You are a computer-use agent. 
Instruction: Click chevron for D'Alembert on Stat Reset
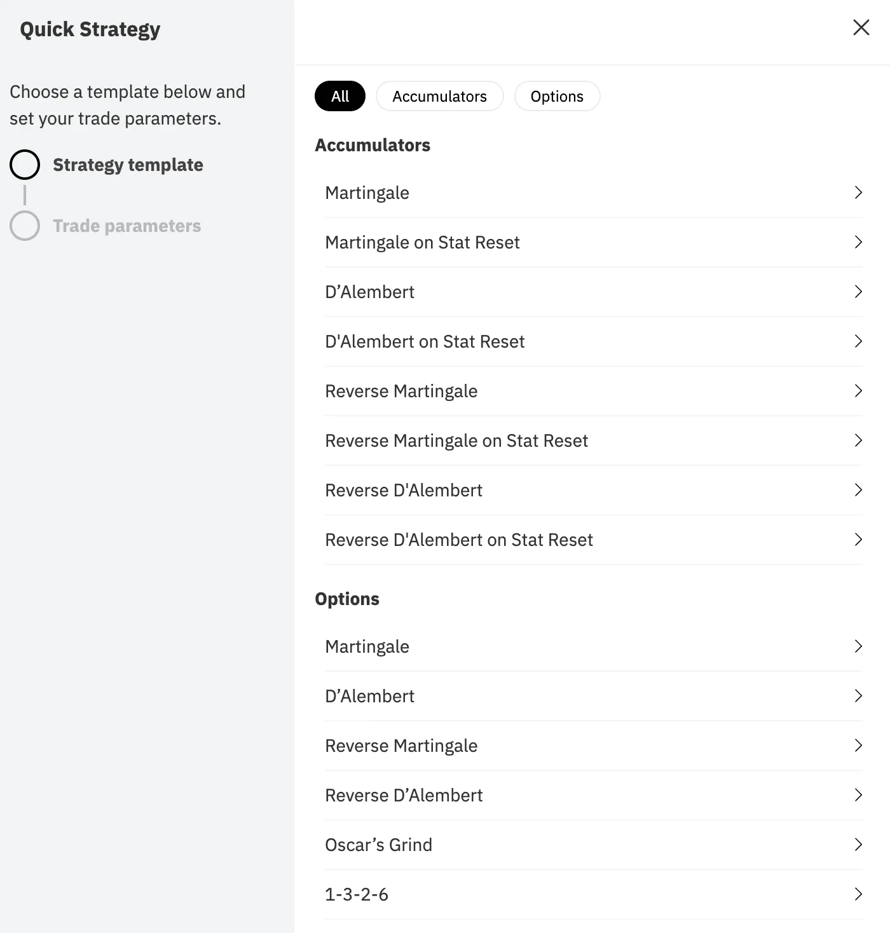pos(858,341)
